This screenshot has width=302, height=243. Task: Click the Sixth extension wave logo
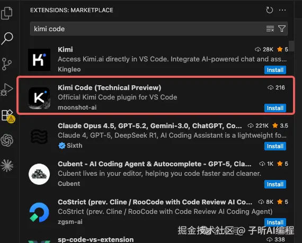coord(39,136)
